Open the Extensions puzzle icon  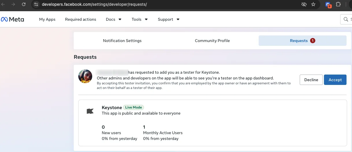point(338,4)
